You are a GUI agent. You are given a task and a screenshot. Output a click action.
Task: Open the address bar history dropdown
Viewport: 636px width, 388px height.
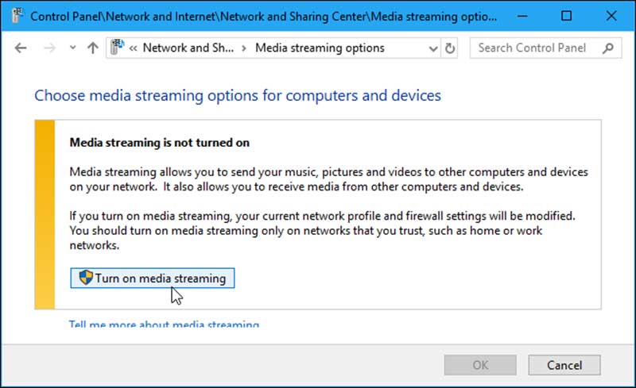[433, 48]
